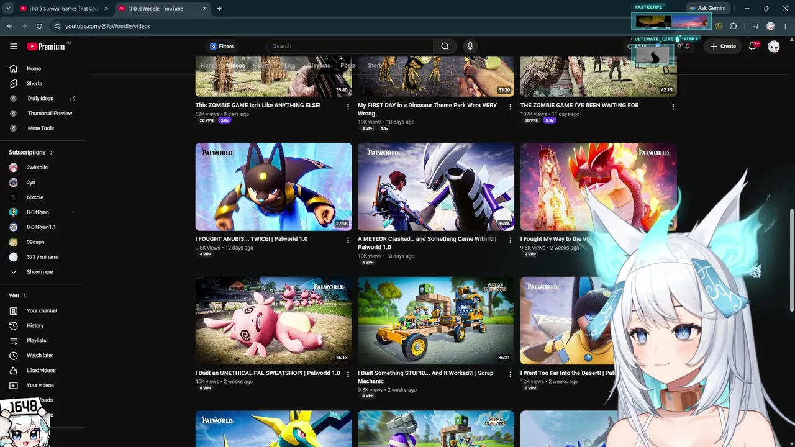Click the address bar URL
795x447 pixels.
click(x=107, y=26)
